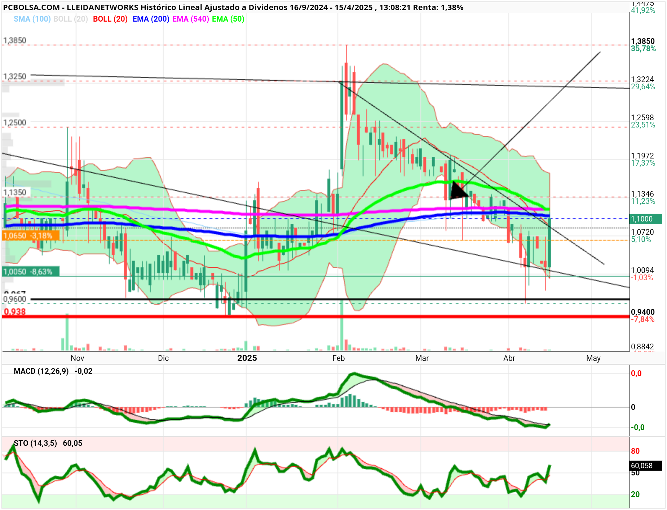The height and width of the screenshot is (510, 667).
Task: Click the red BOLL (20) legend label
Action: click(110, 19)
